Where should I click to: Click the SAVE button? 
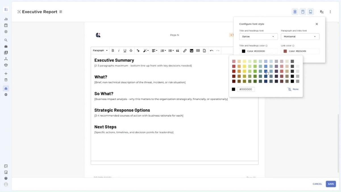(x=330, y=184)
